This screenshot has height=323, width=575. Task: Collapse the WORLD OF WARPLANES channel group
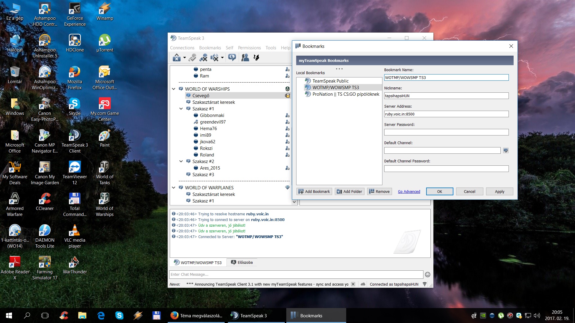(x=174, y=188)
